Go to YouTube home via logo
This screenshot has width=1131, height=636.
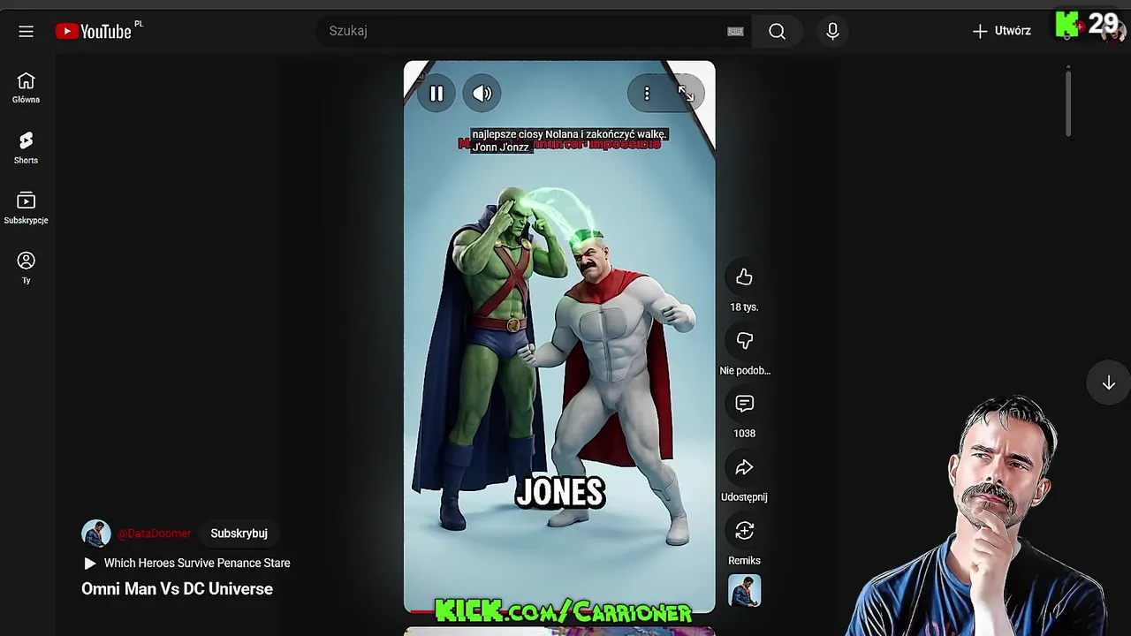click(93, 31)
